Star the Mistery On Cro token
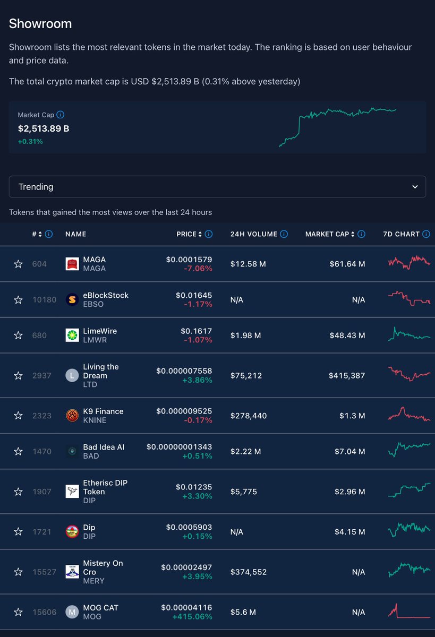Screen dimensions: 435x637 point(18,572)
